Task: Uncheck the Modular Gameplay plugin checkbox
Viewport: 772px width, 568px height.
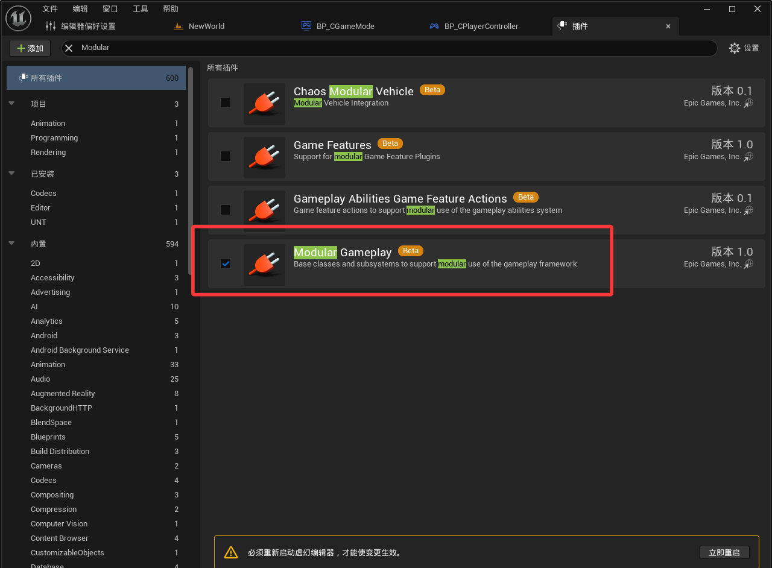Action: [x=226, y=263]
